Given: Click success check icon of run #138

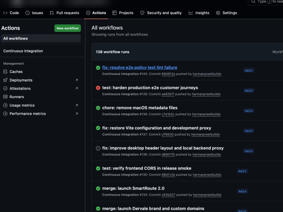Looking at the screenshot, I should [98, 108].
